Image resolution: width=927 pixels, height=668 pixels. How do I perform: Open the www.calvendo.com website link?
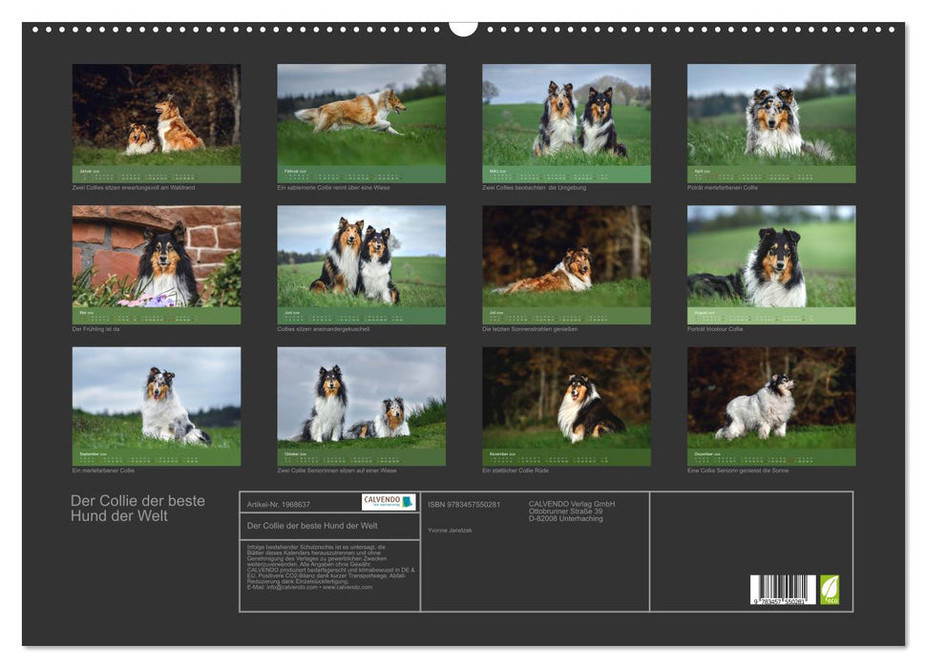[348, 587]
